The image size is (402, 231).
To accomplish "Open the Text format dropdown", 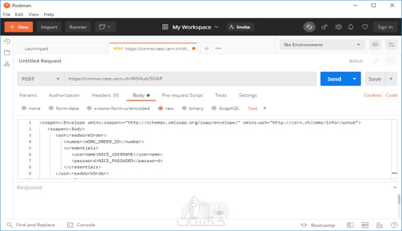I will [257, 108].
